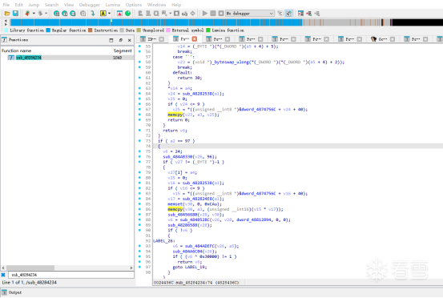Maximize the Functions panel with its square icon
Viewport: 443px width, 298px height.
click(111, 40)
